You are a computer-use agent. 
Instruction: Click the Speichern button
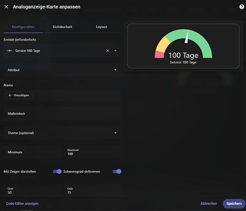point(234,203)
